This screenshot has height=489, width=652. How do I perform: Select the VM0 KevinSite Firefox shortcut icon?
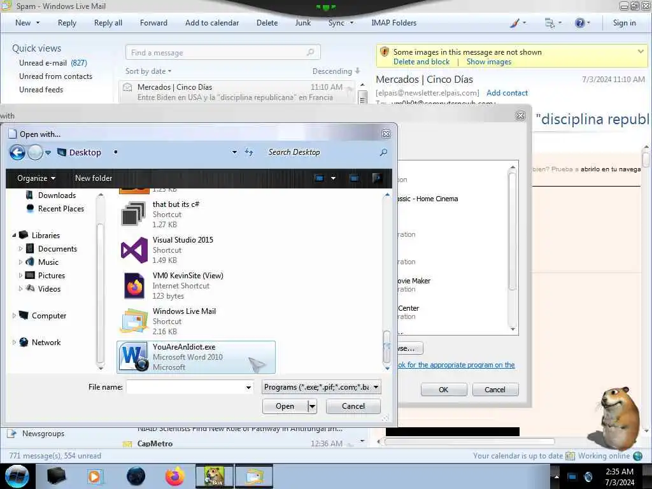134,286
